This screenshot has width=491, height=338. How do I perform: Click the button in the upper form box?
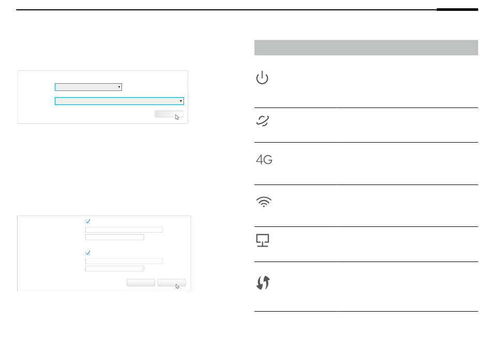pos(168,114)
